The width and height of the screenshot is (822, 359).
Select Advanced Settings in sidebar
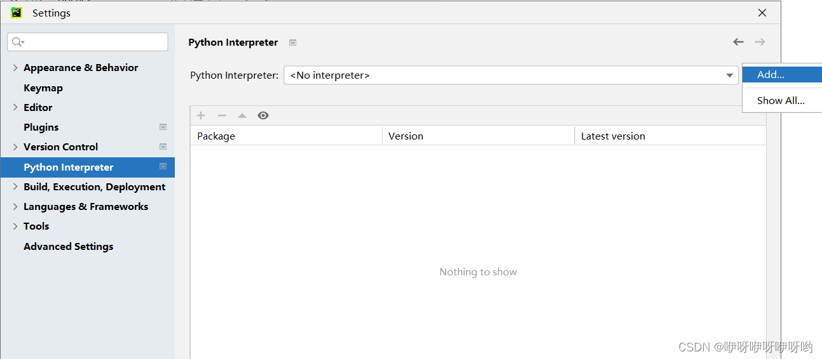[69, 246]
